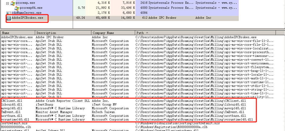Sort DLL list by Company Name column

113,33
